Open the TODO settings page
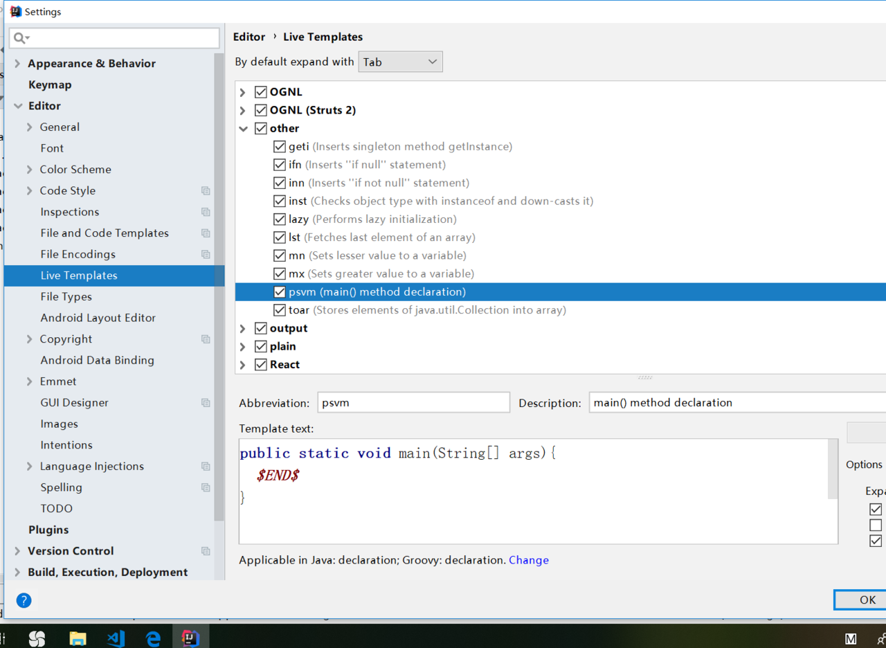Image resolution: width=886 pixels, height=648 pixels. click(56, 509)
